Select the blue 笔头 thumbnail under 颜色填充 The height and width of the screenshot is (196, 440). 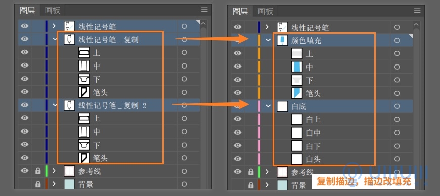coord(297,93)
